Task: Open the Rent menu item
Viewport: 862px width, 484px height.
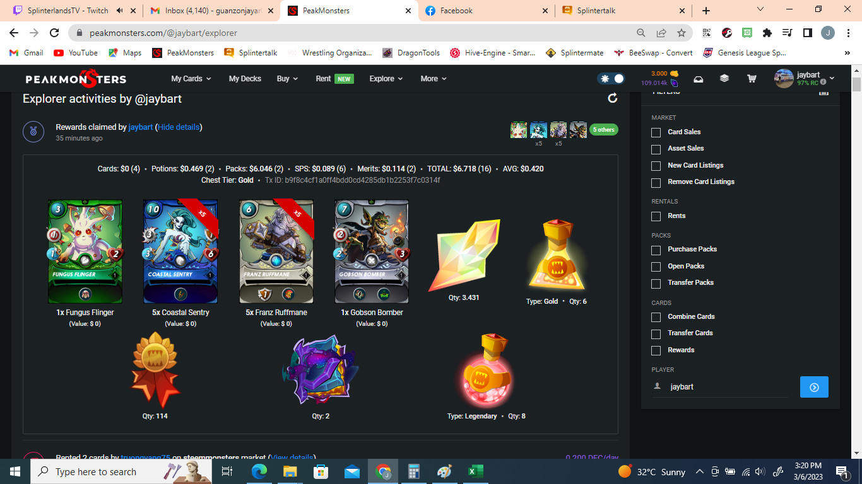Action: (x=334, y=79)
